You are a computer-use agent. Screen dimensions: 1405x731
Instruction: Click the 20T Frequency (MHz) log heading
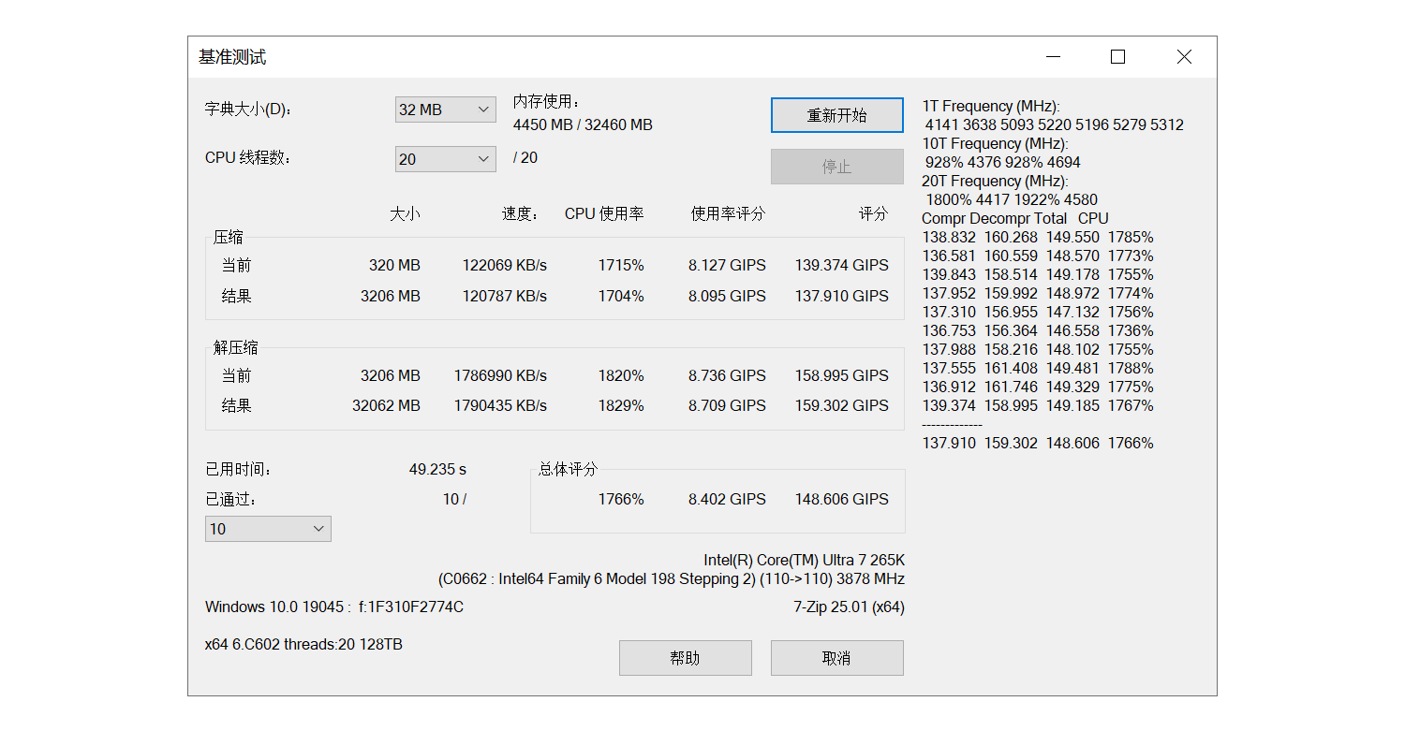pos(995,181)
